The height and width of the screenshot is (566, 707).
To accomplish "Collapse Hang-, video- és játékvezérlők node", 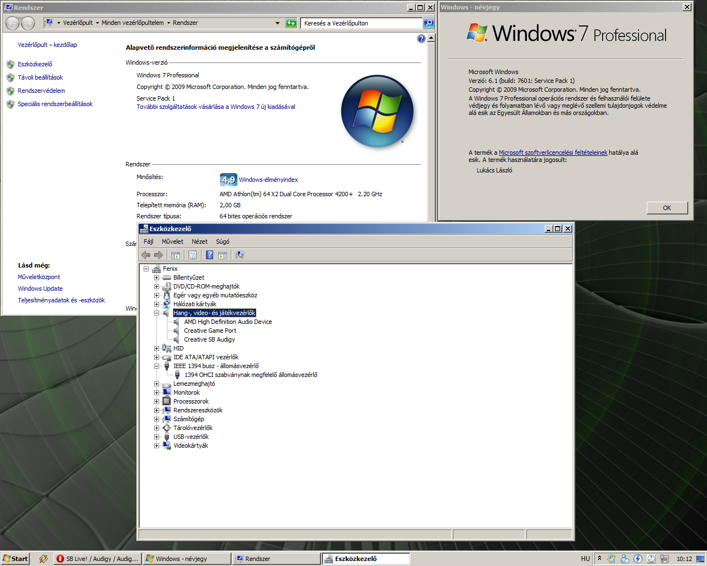I will pos(156,313).
